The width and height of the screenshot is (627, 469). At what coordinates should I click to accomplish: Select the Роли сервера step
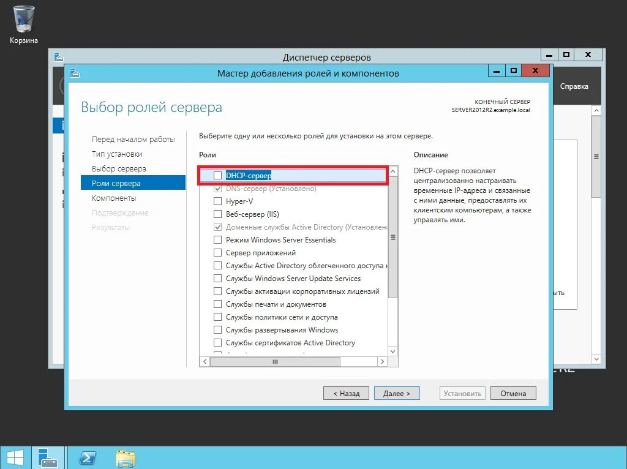coord(133,183)
